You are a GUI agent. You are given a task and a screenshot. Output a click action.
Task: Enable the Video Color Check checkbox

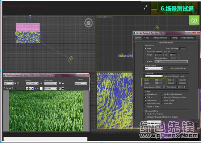146,103
